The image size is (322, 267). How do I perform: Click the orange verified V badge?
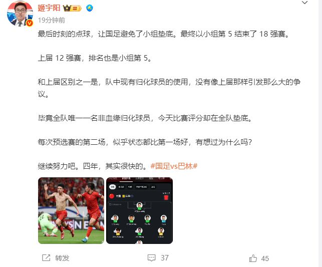(x=30, y=23)
